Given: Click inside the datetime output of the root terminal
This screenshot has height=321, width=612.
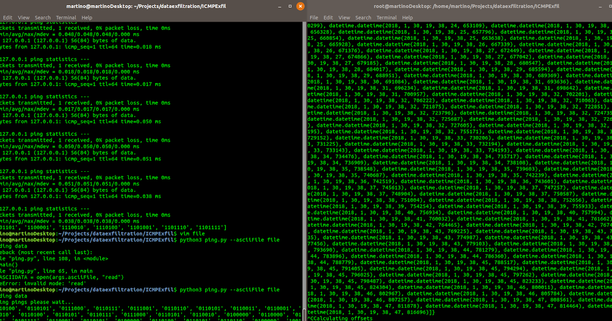Looking at the screenshot, I should click(459, 153).
